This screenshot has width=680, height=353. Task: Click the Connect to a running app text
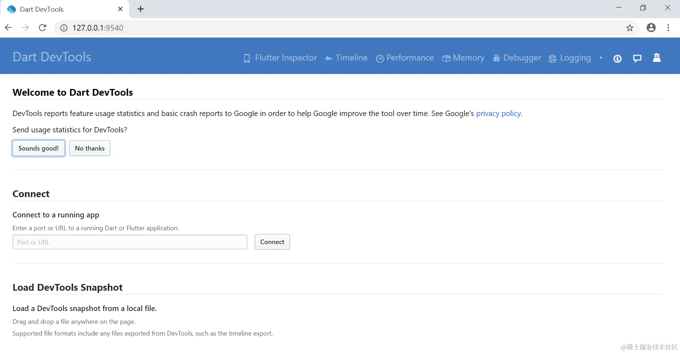[x=56, y=215]
